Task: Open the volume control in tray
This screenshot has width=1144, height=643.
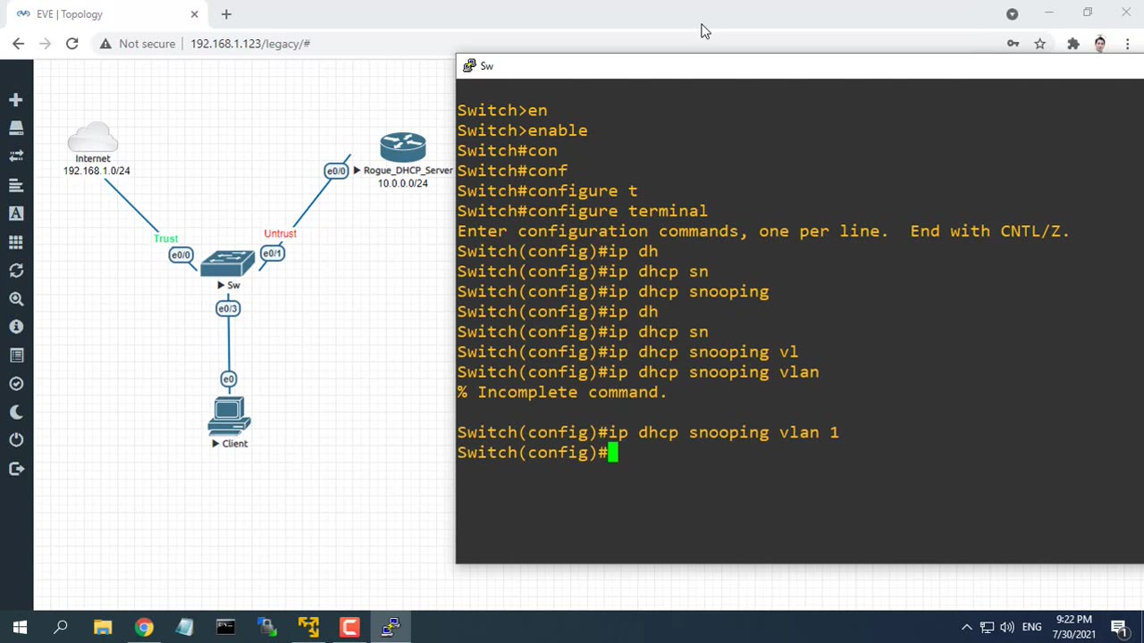Action: (x=1008, y=628)
